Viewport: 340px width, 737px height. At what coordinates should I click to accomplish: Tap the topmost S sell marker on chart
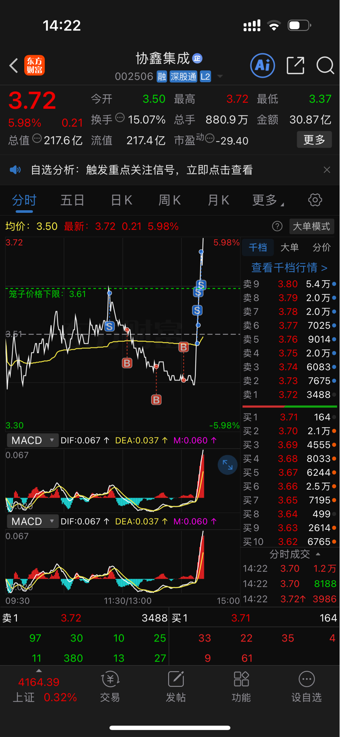pos(202,285)
